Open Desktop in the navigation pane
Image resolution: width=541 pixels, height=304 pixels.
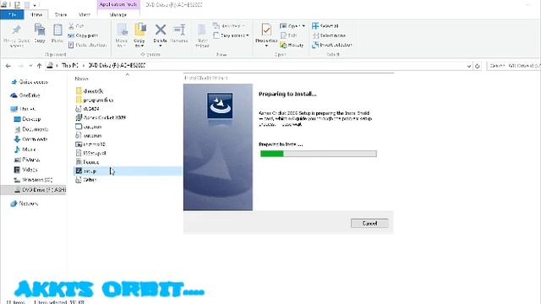(28, 119)
